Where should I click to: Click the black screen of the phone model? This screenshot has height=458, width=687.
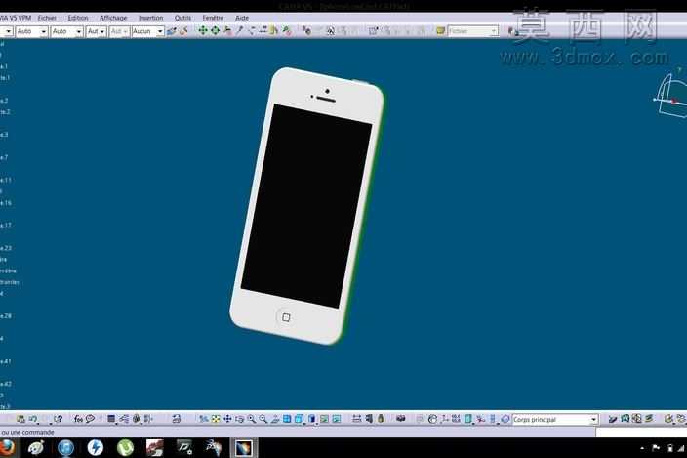click(306, 205)
